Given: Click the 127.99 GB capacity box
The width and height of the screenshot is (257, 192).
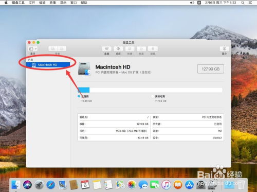Looking at the screenshot, I should (x=211, y=69).
